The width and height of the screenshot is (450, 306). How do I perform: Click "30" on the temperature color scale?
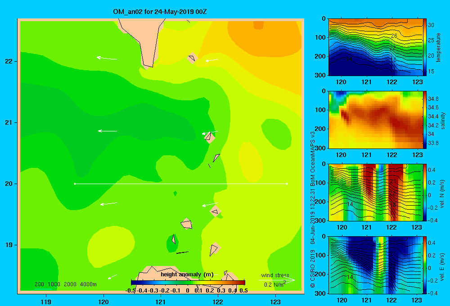point(431,25)
